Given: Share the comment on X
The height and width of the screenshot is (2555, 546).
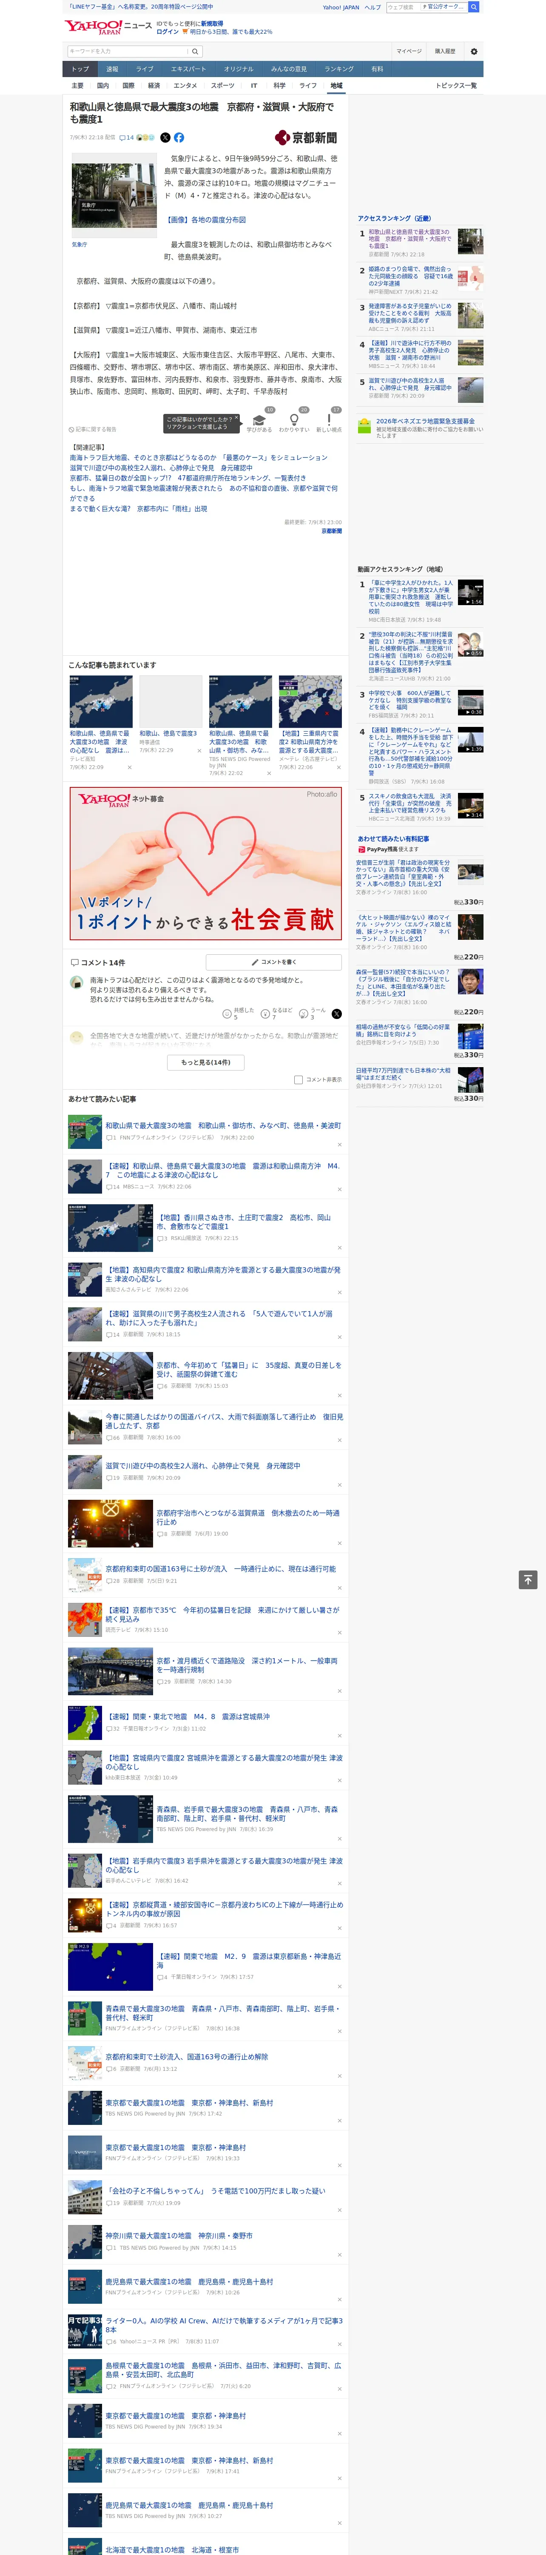Looking at the screenshot, I should pos(337,1013).
